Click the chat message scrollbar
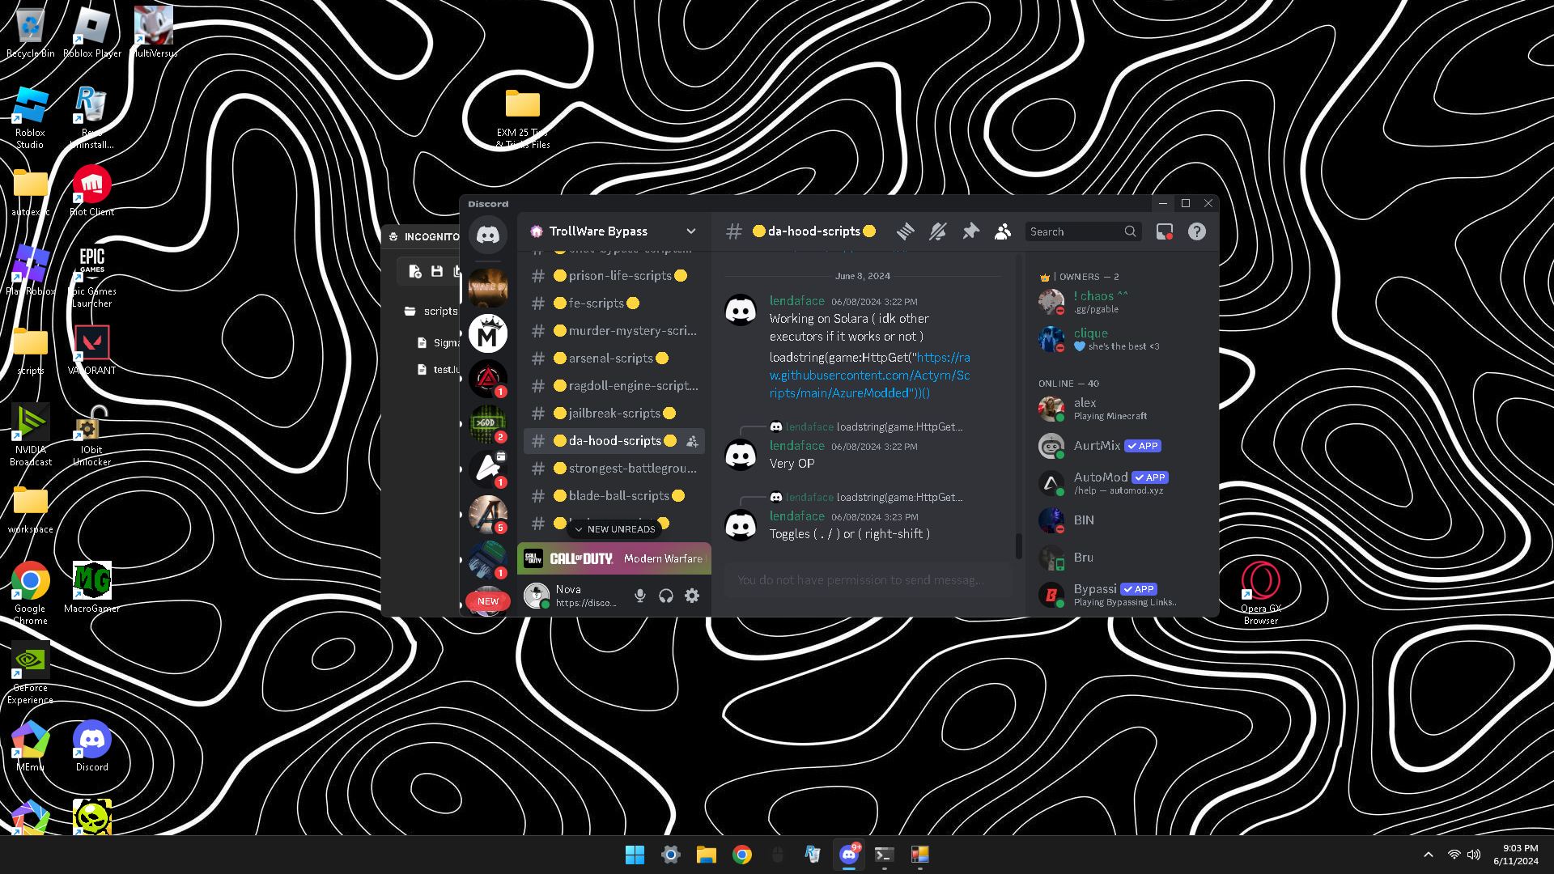The width and height of the screenshot is (1554, 874). [1018, 545]
